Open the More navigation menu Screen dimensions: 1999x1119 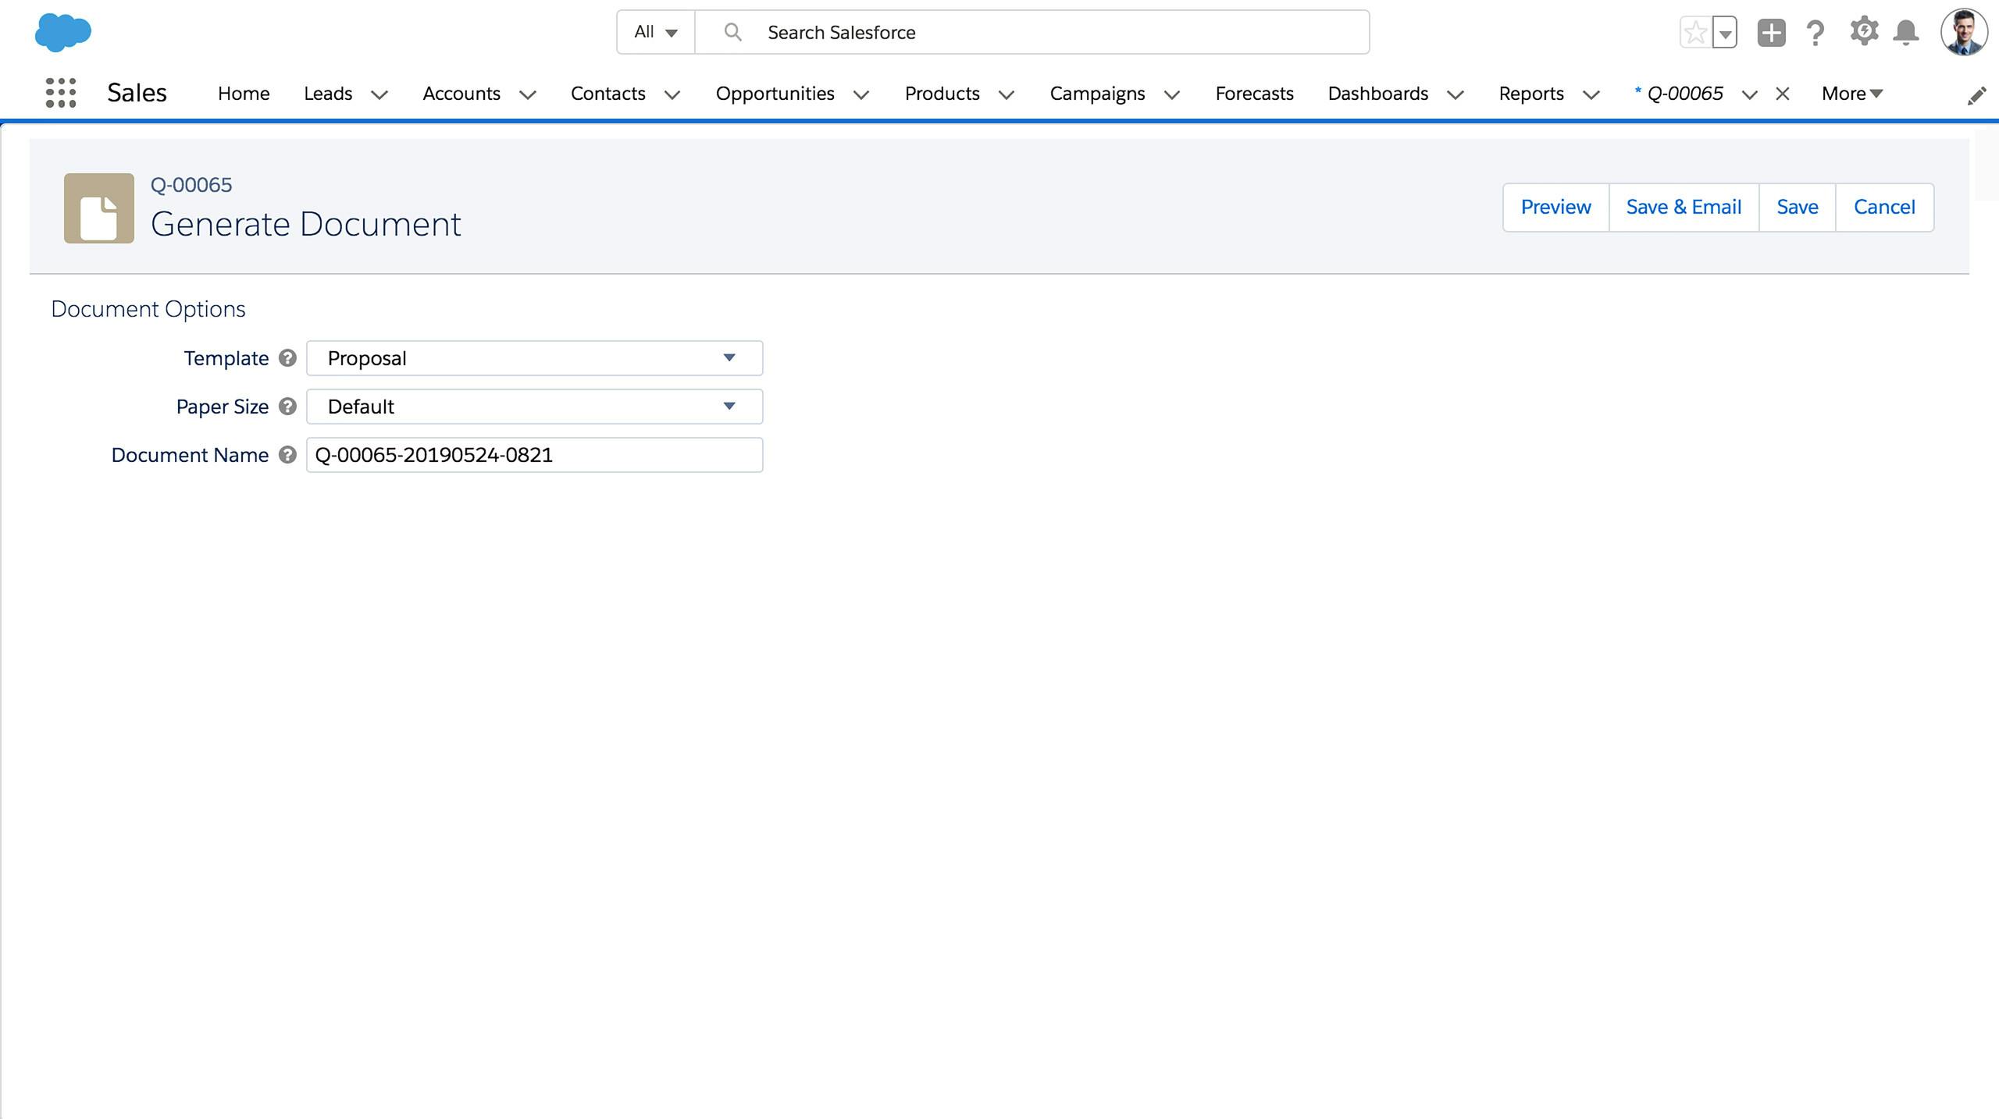point(1852,94)
